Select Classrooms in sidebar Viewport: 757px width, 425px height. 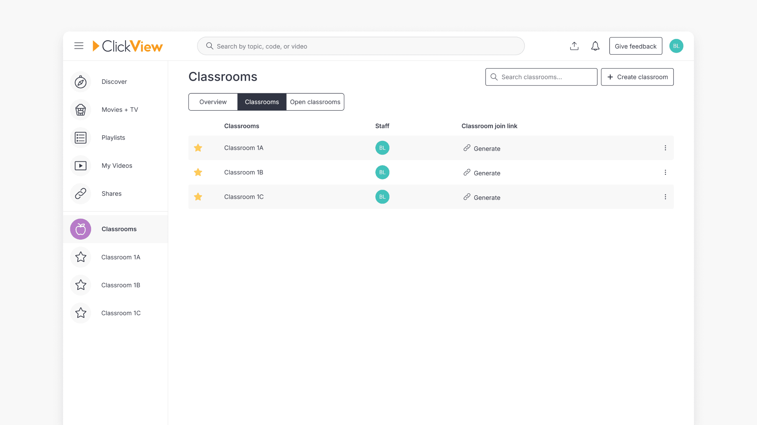115,229
